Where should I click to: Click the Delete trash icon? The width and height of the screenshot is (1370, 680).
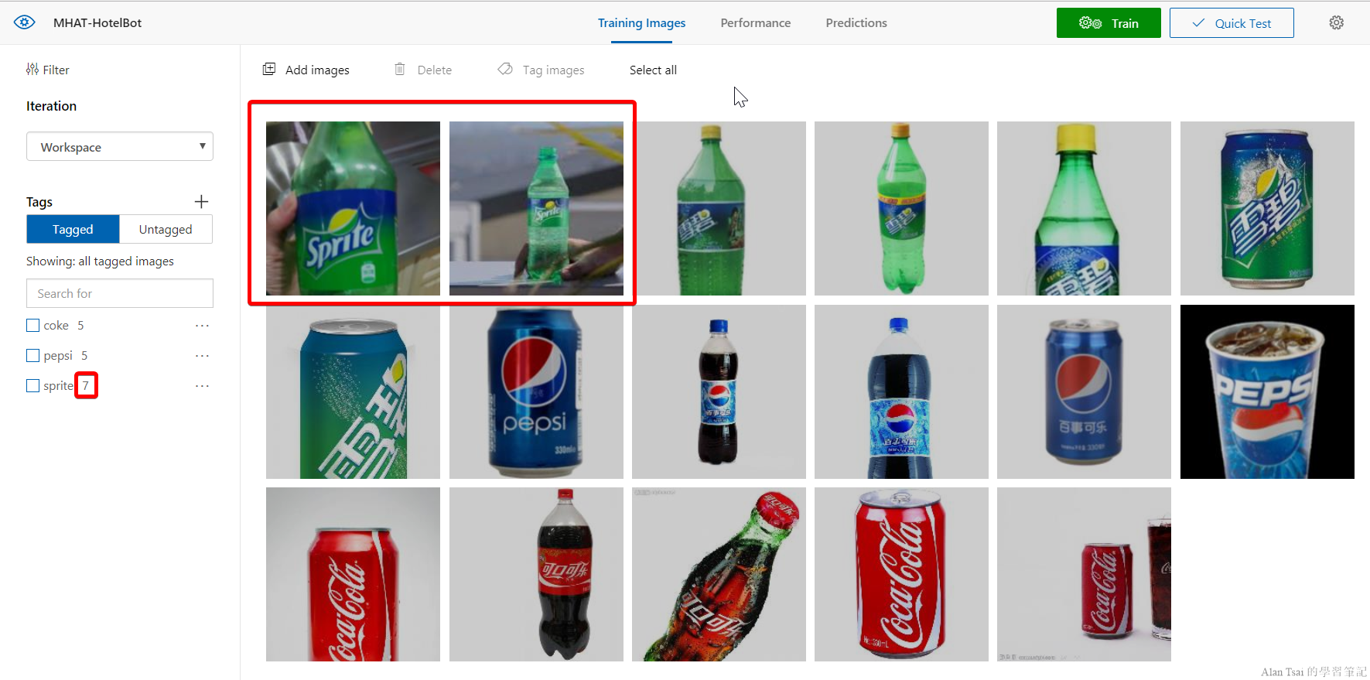click(400, 70)
